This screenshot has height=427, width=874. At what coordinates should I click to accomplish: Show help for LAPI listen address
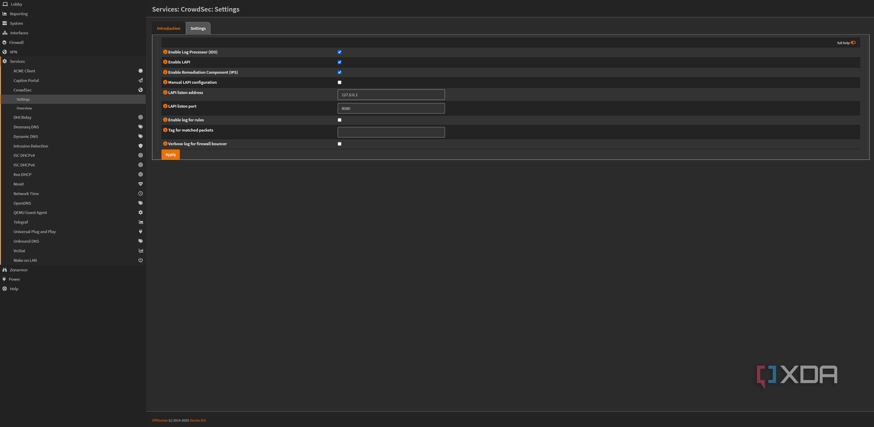(x=165, y=92)
